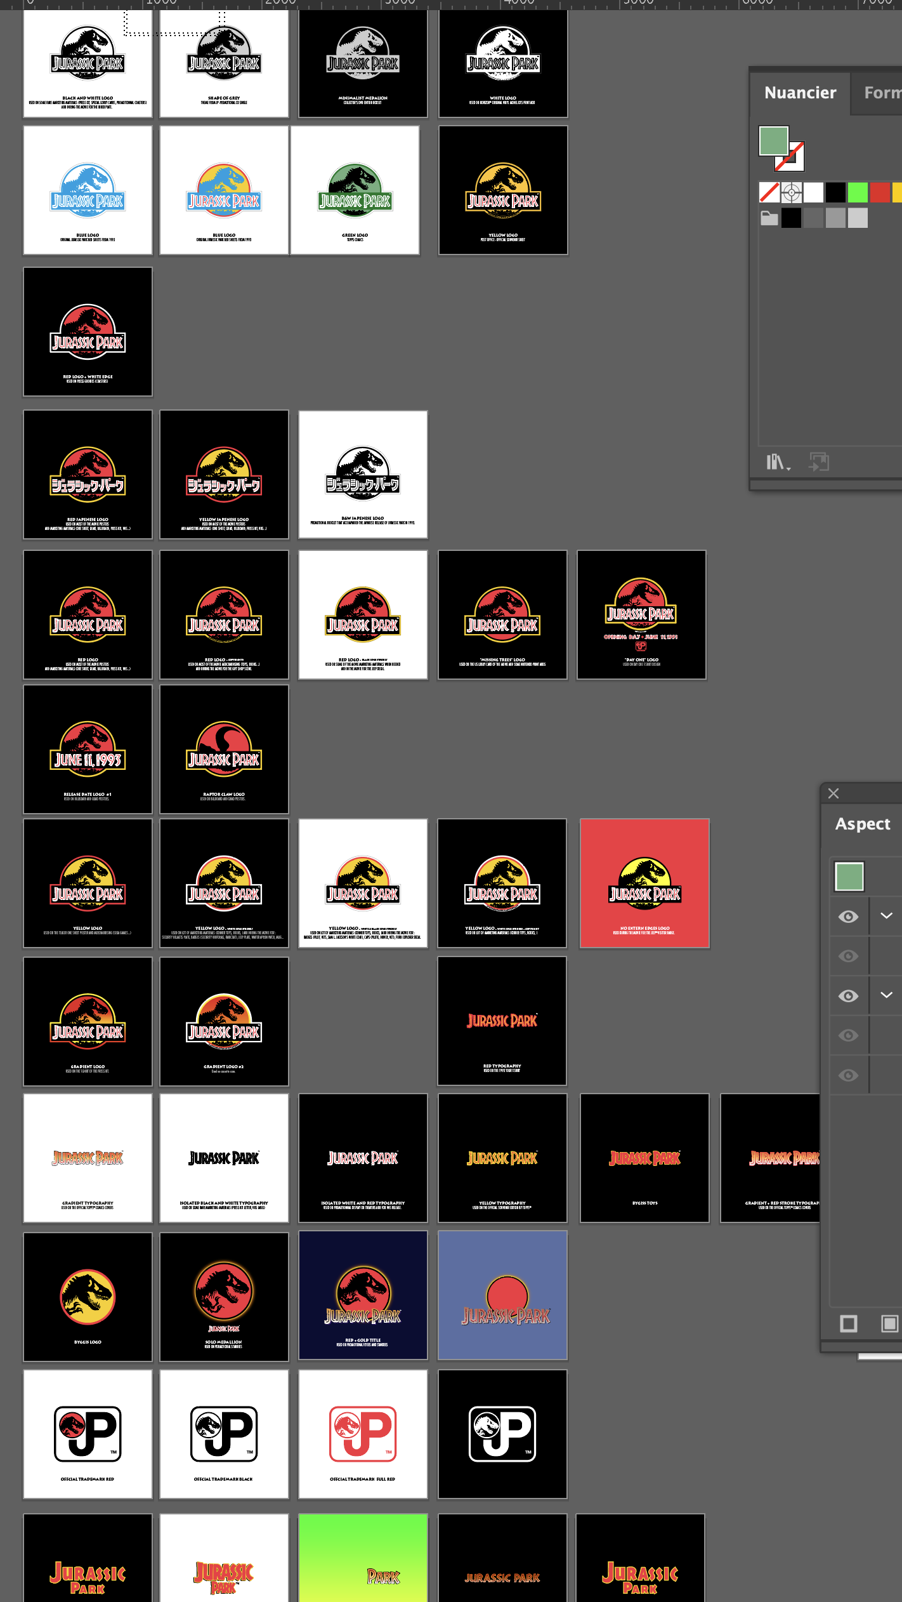Image resolution: width=902 pixels, height=1602 pixels.
Task: Click the green thumbnail in Aspect panel
Action: point(849,877)
